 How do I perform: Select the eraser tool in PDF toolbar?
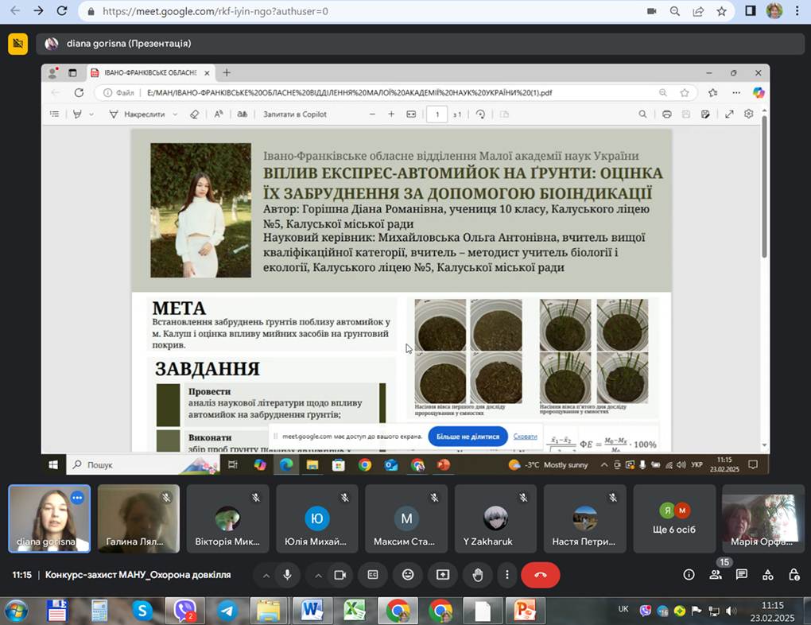pos(193,114)
